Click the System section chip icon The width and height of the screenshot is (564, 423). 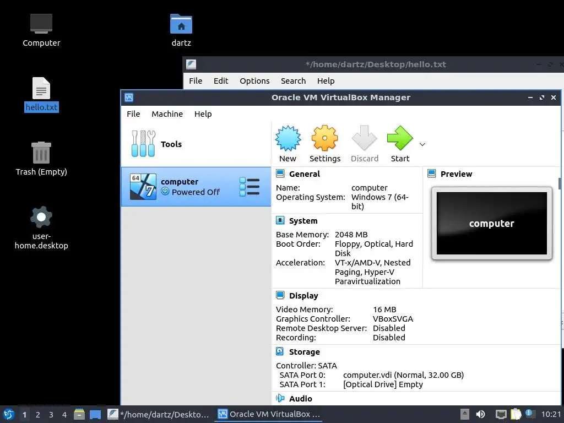click(x=280, y=220)
